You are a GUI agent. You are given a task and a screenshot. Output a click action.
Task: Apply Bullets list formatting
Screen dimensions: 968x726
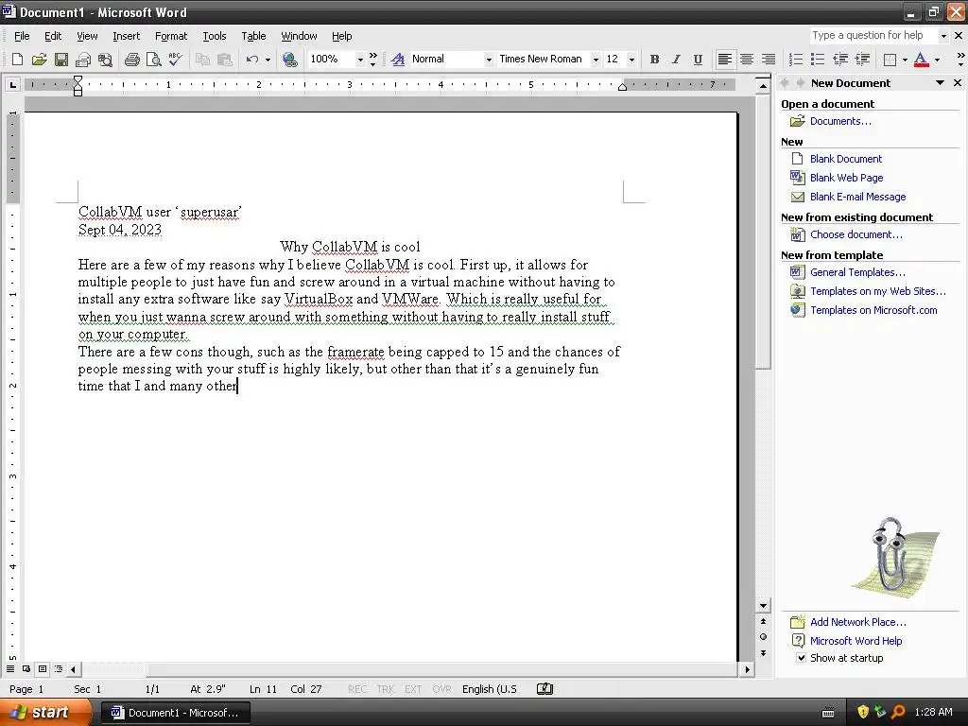tap(818, 60)
